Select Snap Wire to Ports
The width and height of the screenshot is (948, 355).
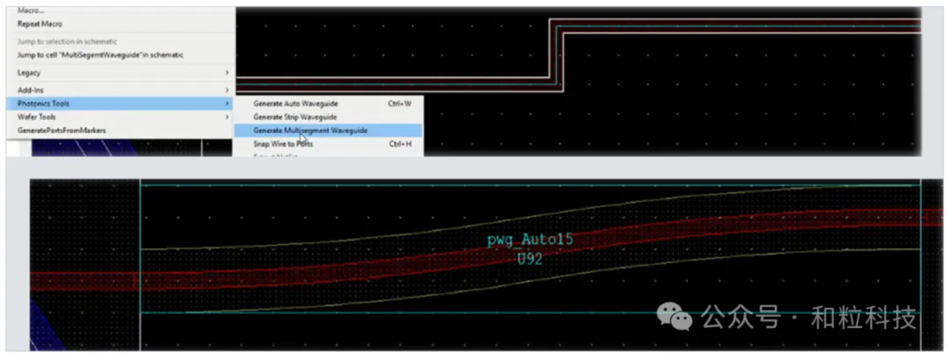click(x=283, y=144)
